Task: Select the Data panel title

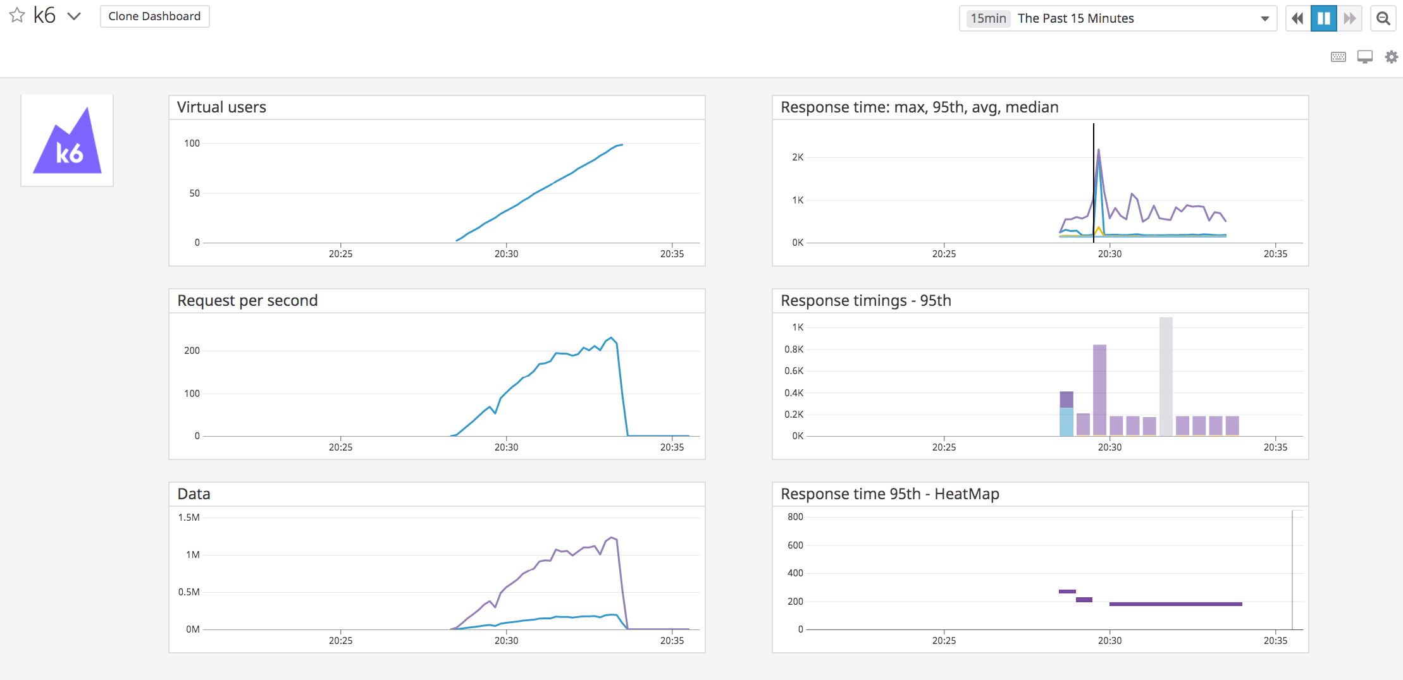Action: (x=194, y=494)
